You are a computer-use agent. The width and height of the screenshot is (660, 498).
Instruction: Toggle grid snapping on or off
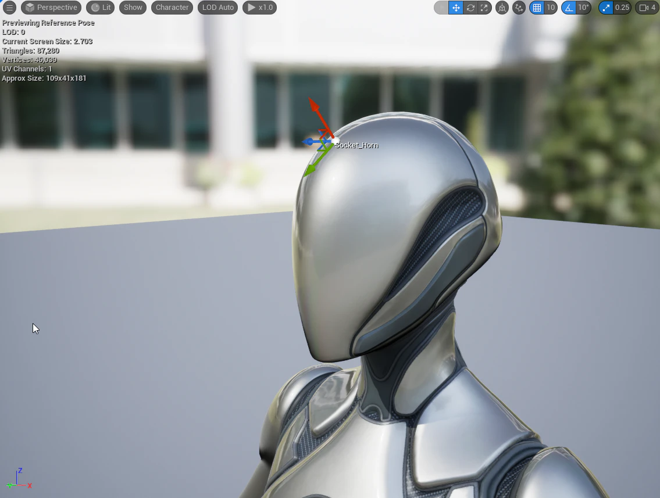pyautogui.click(x=537, y=8)
